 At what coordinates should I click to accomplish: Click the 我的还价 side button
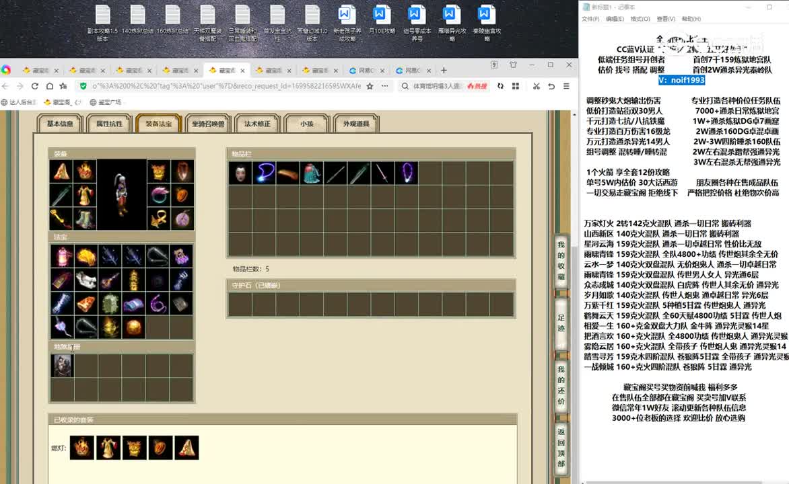561,385
